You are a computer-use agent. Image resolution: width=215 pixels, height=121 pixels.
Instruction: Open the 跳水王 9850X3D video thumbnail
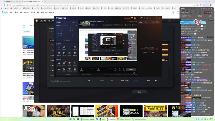point(131,111)
